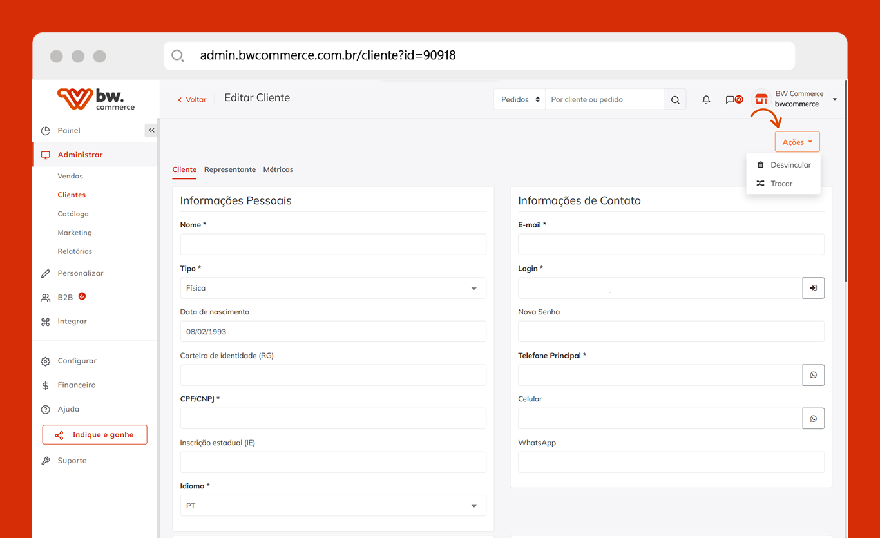Viewport: 880px width, 538px height.
Task: Click the Telefone Principal input field
Action: (660, 375)
